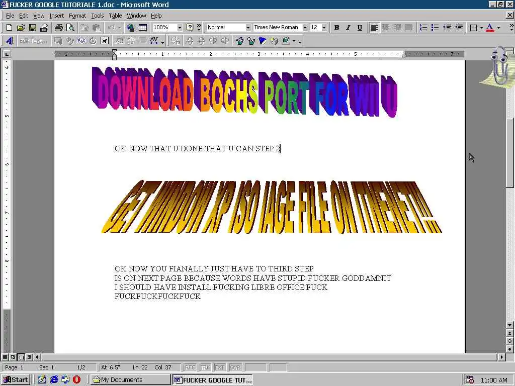Click the Insert Table icon

(x=142, y=28)
